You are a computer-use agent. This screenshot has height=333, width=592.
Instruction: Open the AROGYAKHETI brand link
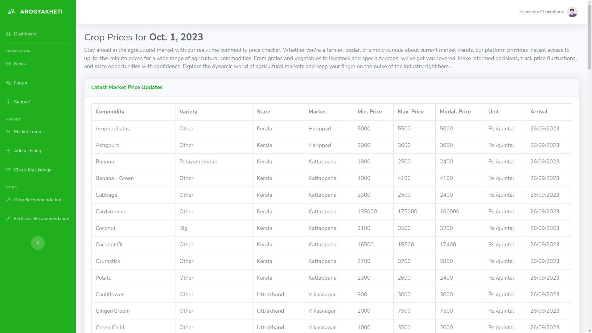tap(41, 12)
